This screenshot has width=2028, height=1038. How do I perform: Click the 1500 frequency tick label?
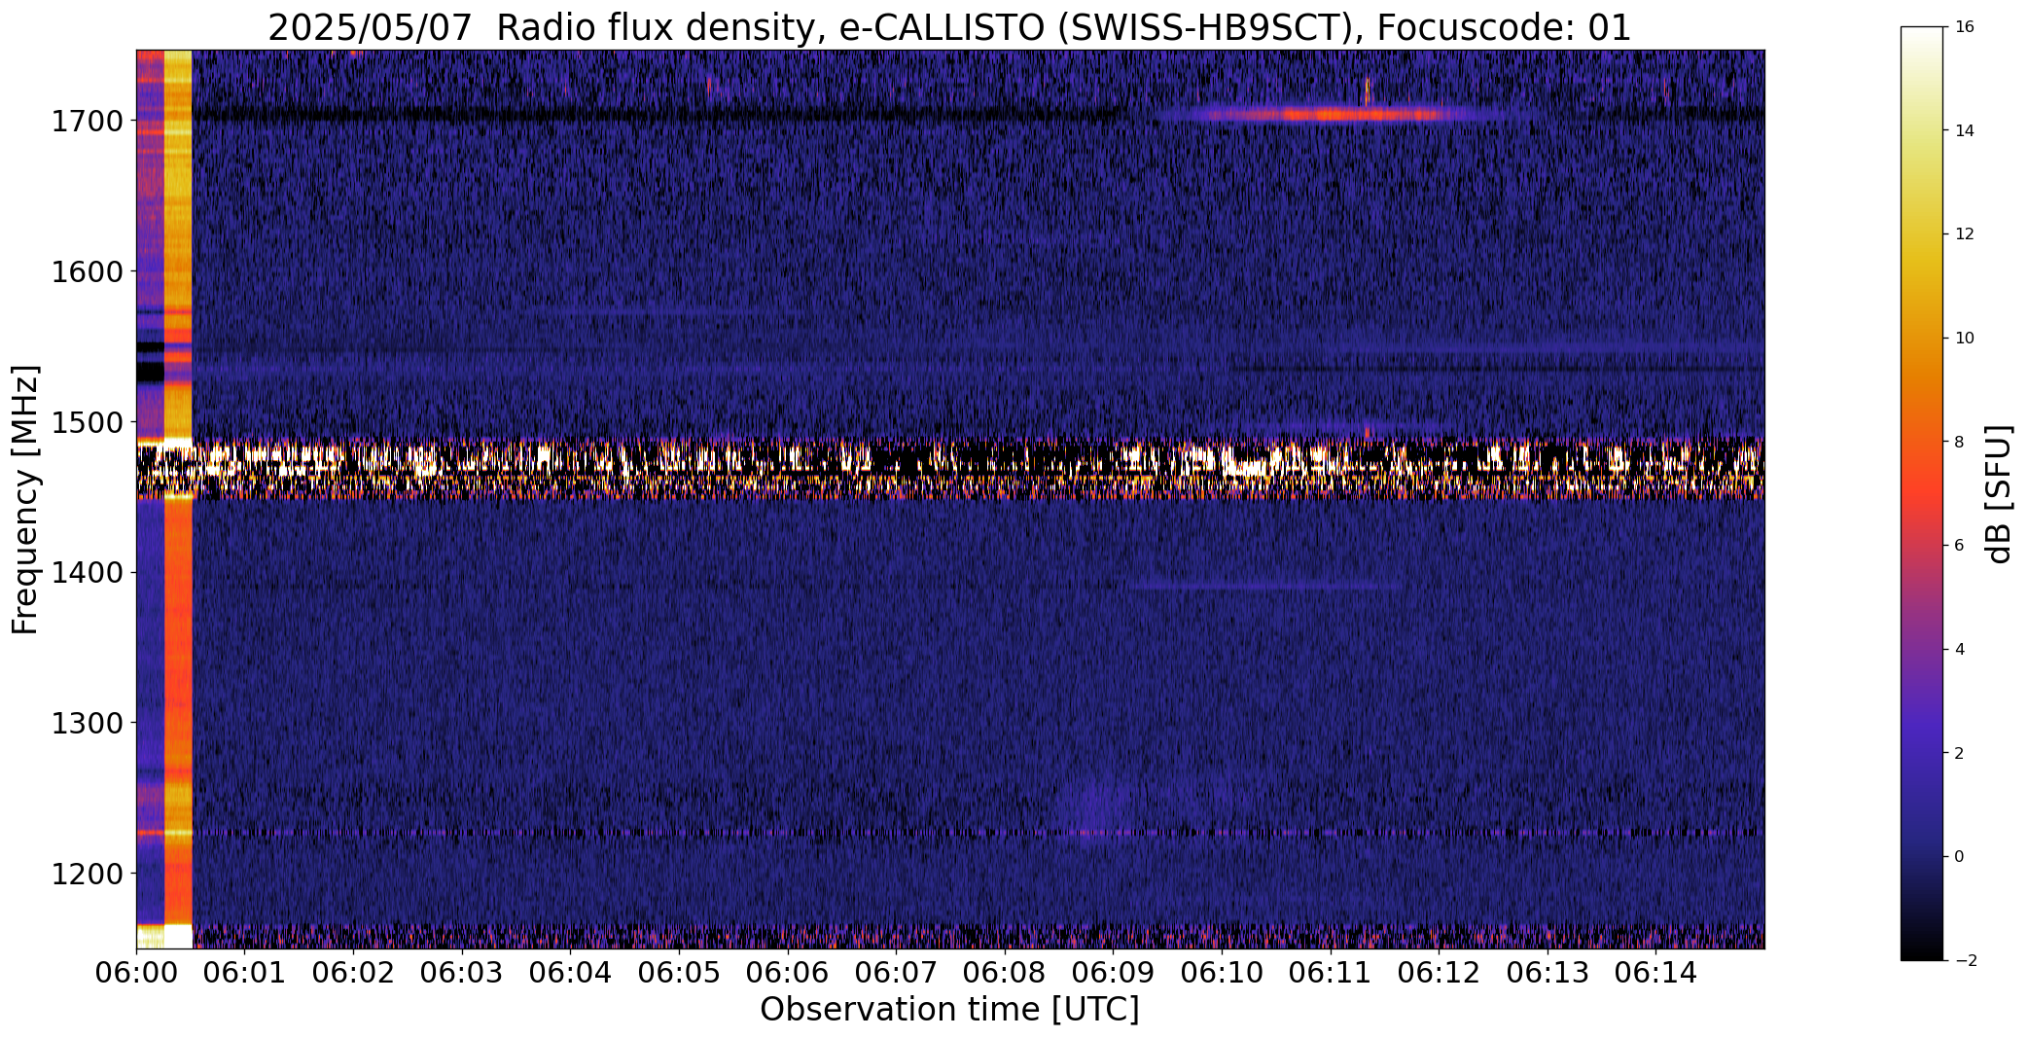tap(87, 422)
